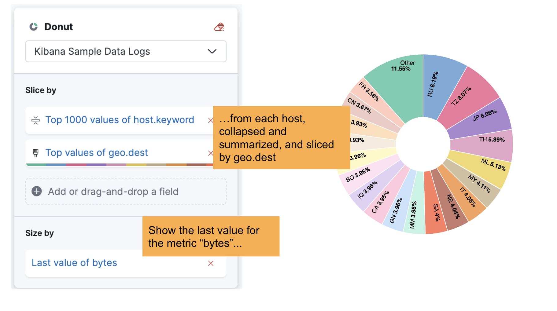Click the collapse icon beside host.keyword
Viewport: 557px width, 311px height.
(x=35, y=120)
